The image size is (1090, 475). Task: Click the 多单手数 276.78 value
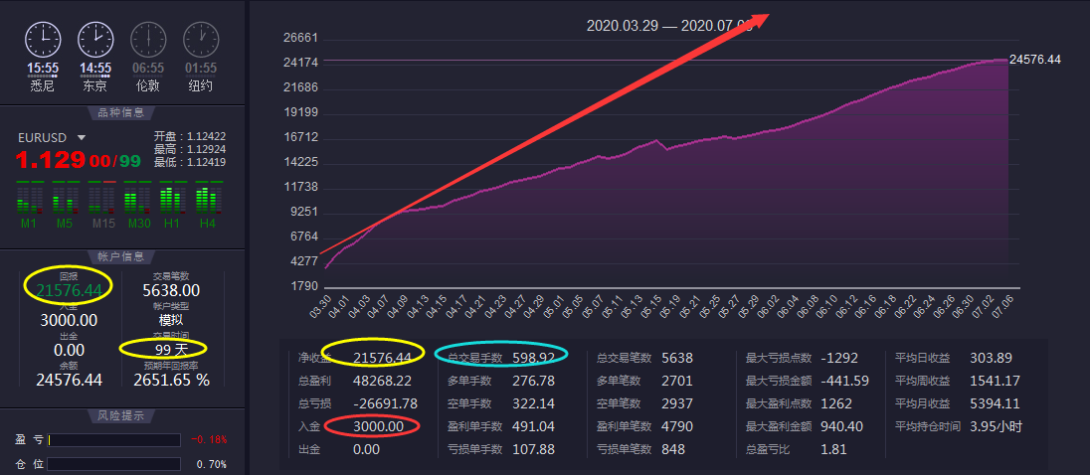tap(534, 381)
